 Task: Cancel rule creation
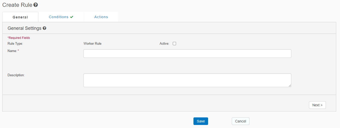[240, 121]
